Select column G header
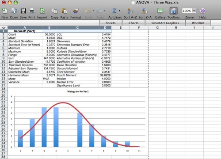Viewport: 221px width, 159px height. pyautogui.click(x=157, y=27)
